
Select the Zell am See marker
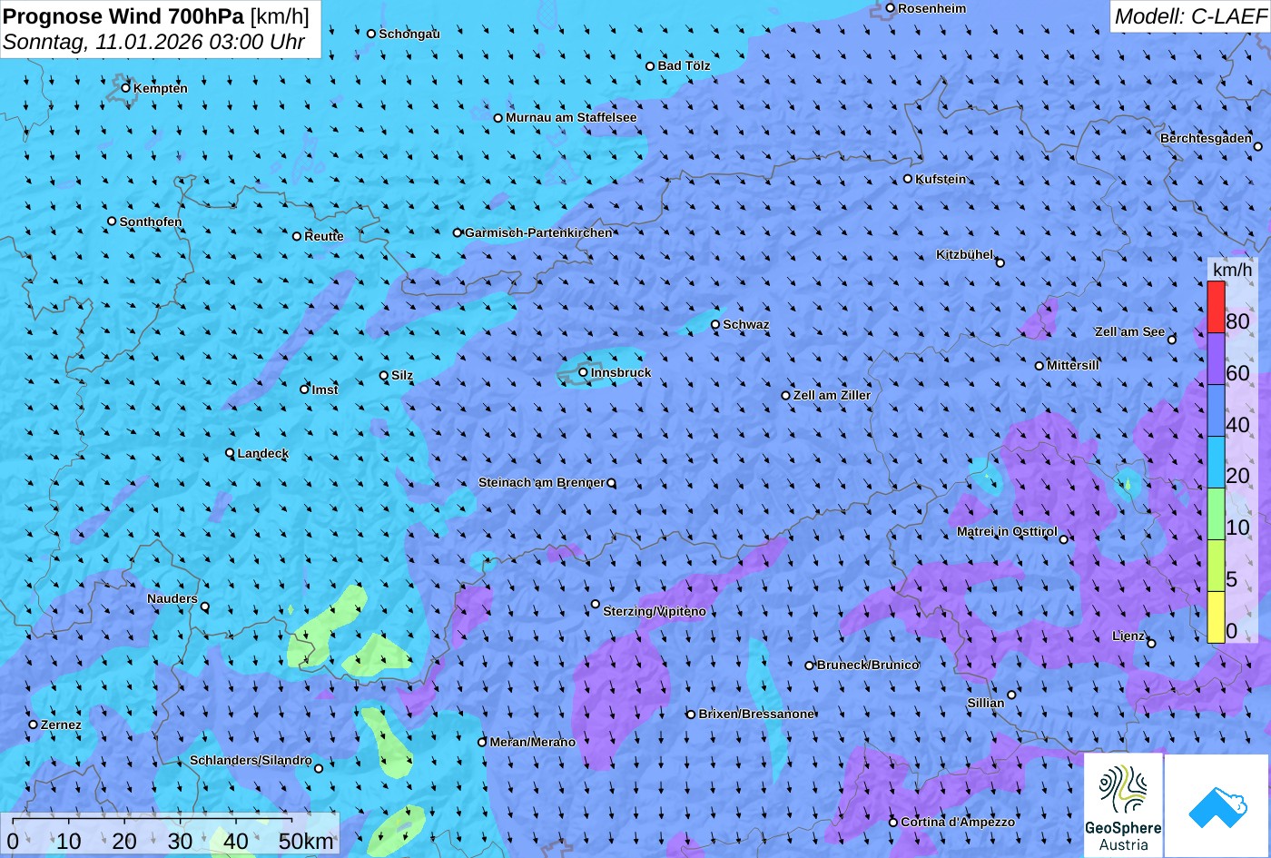[1172, 340]
